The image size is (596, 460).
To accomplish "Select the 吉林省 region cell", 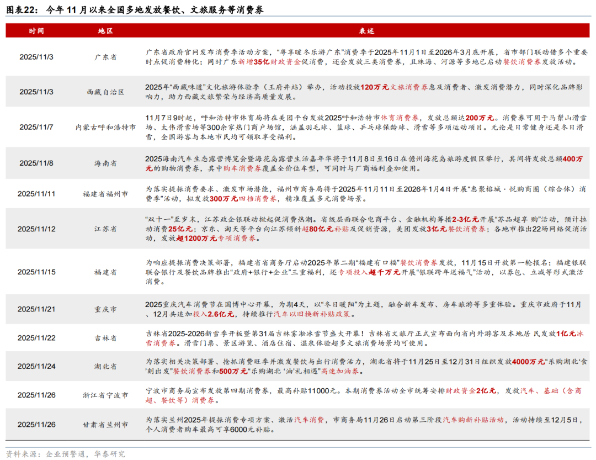I will point(105,337).
